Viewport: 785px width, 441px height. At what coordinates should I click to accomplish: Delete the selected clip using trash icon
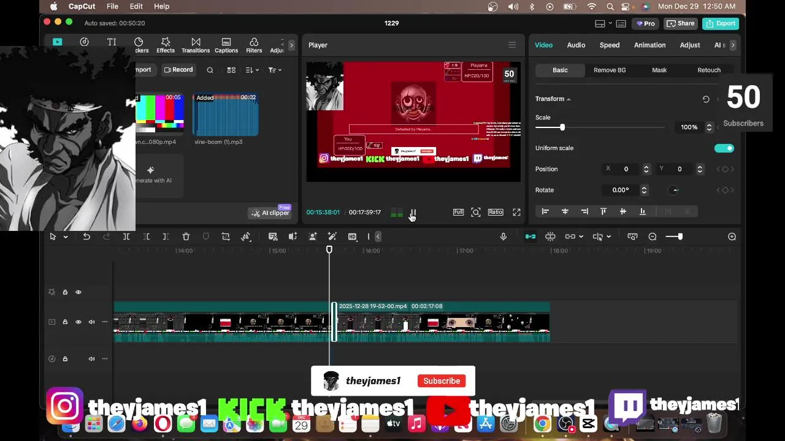[x=186, y=236]
